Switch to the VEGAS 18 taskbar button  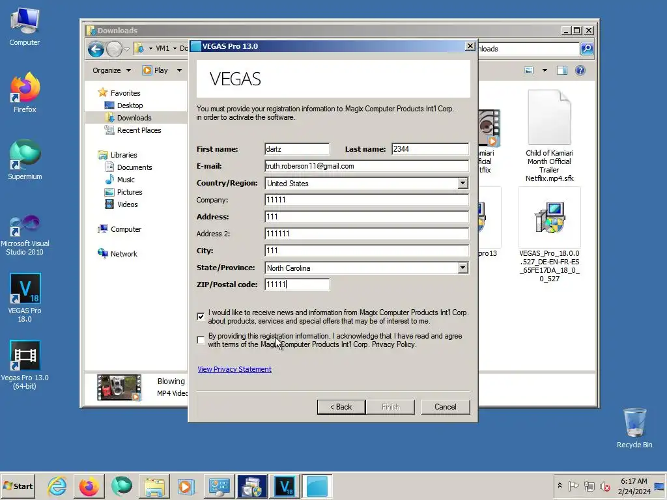(x=285, y=486)
